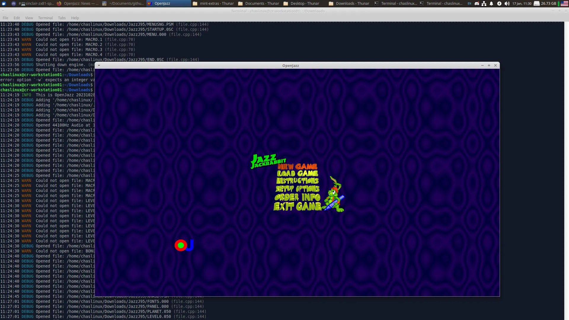
Task: Open the File menu in Terminal
Action: tap(5, 18)
